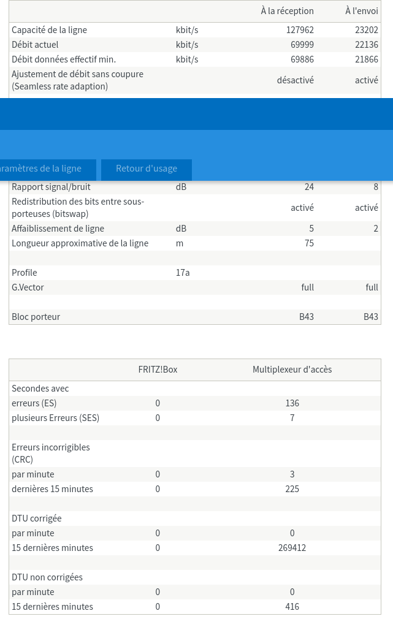The width and height of the screenshot is (393, 619).
Task: Select minimum effective rate value 21866
Action: [x=367, y=59]
